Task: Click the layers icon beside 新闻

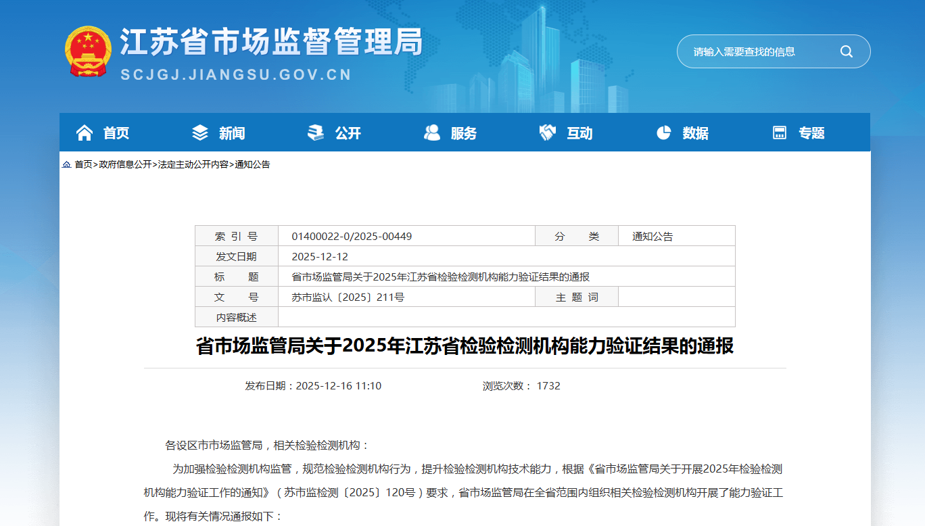Action: pyautogui.click(x=200, y=133)
